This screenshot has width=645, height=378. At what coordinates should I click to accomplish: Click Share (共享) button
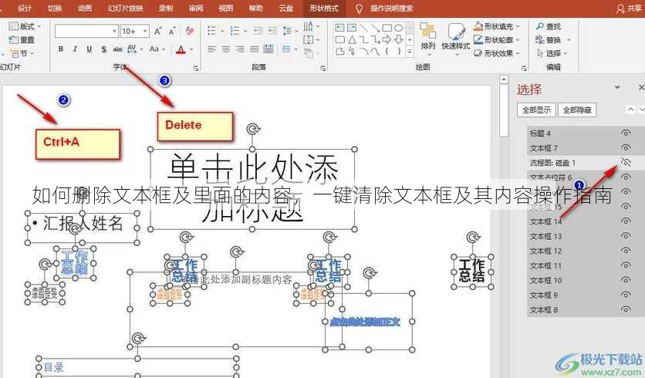point(630,8)
